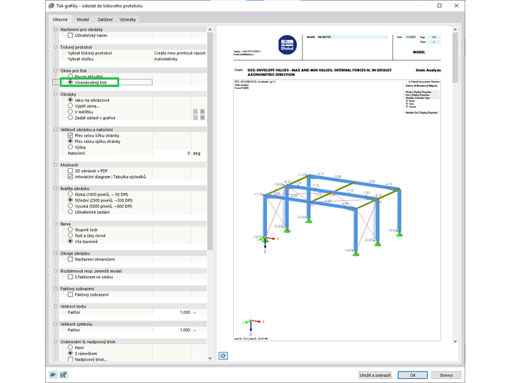Viewport: 511px width, 383px height.
Task: Confirm with the OK button
Action: 413,375
